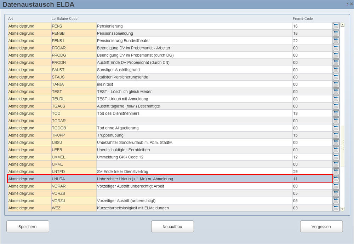Click empty description field of TODAR
354x244 pixels.
(195, 121)
